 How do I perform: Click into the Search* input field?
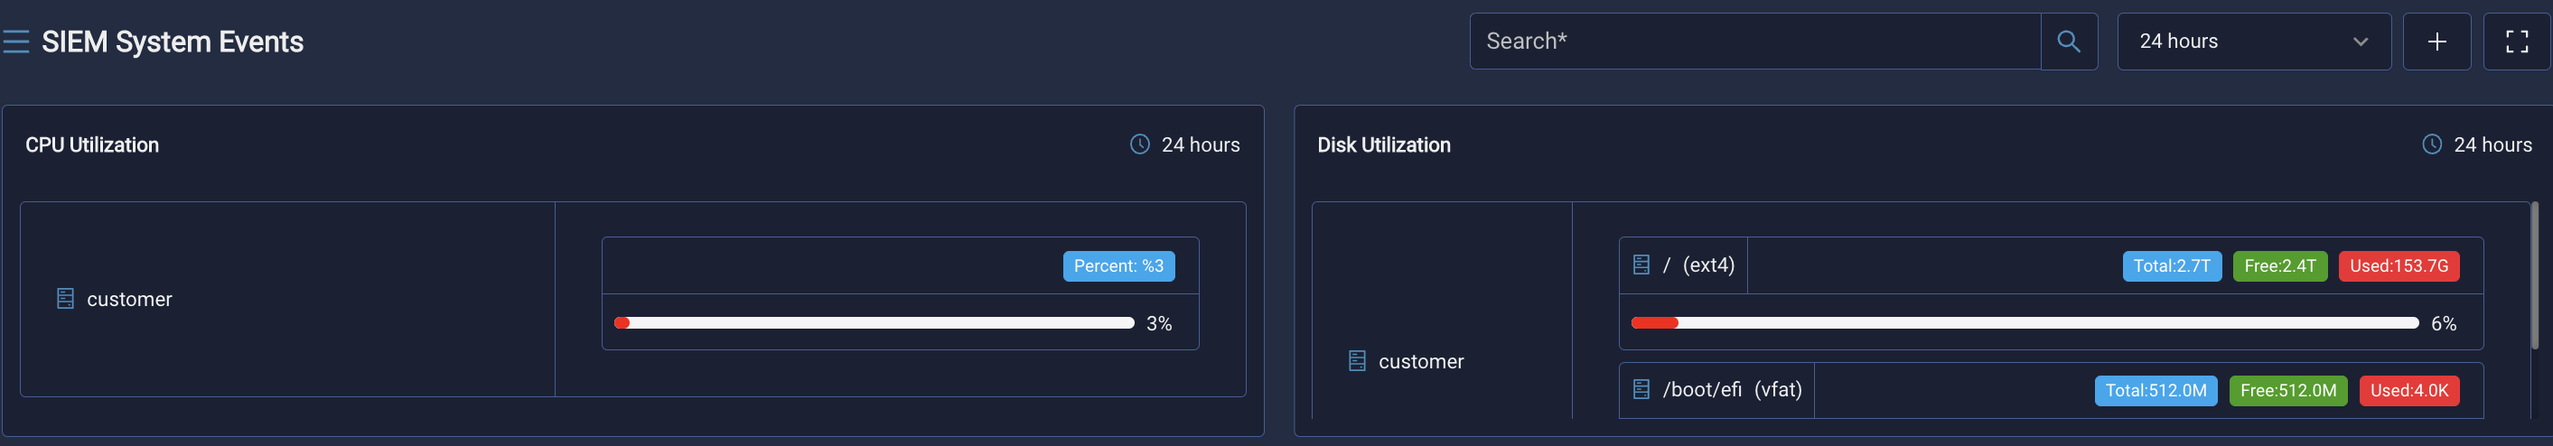[x=1755, y=42]
